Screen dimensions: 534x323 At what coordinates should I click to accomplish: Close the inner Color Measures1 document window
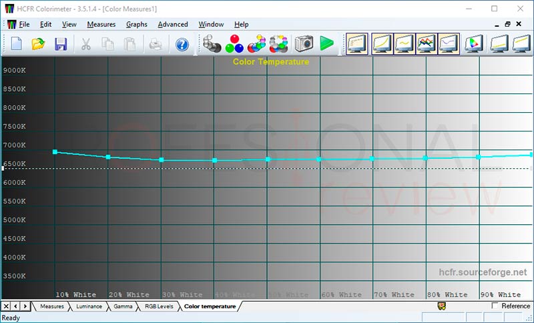click(x=519, y=24)
